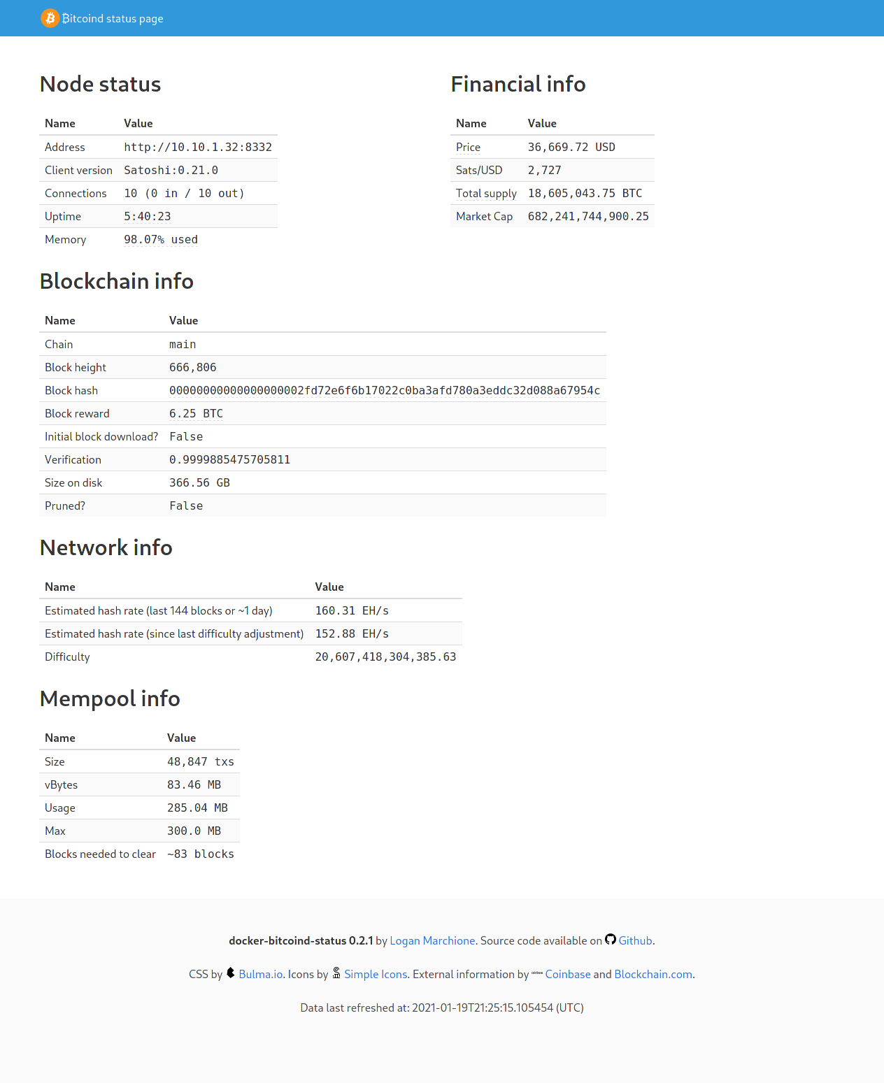Viewport: 884px width, 1083px height.
Task: Click the market cap 682,241,744,900.25
Action: click(x=588, y=216)
